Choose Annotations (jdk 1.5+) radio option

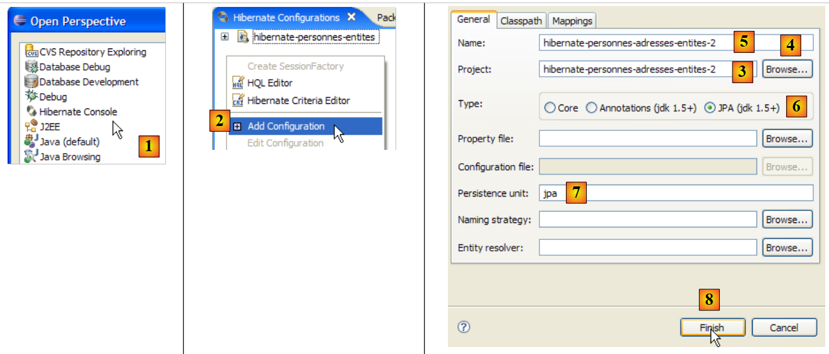coord(591,108)
